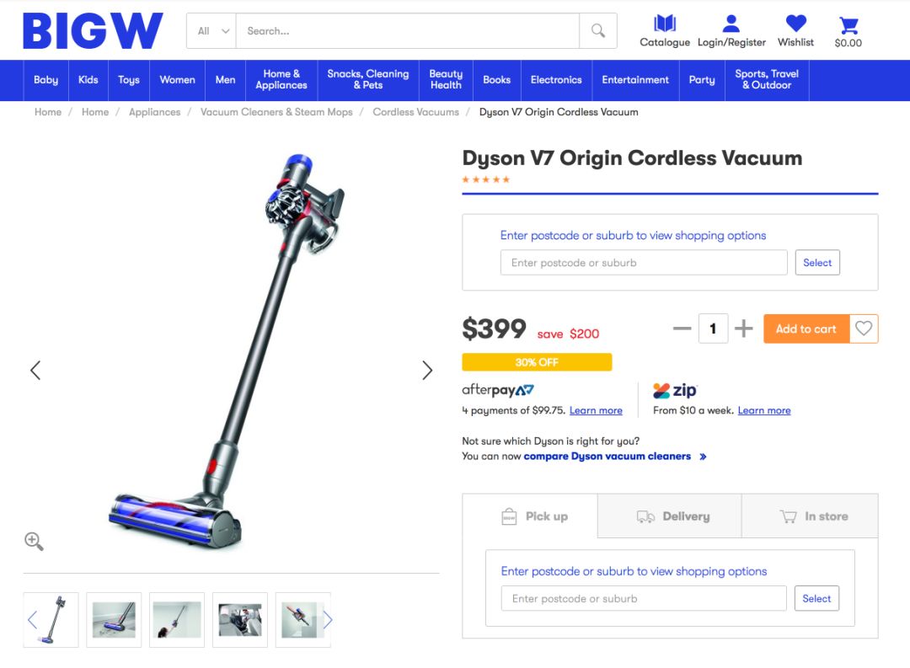
Task: Show the next product image arrow
Action: pos(427,371)
